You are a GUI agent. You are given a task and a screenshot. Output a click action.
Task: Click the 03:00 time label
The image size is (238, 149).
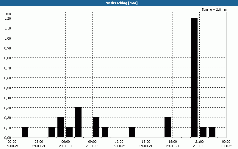(39, 142)
